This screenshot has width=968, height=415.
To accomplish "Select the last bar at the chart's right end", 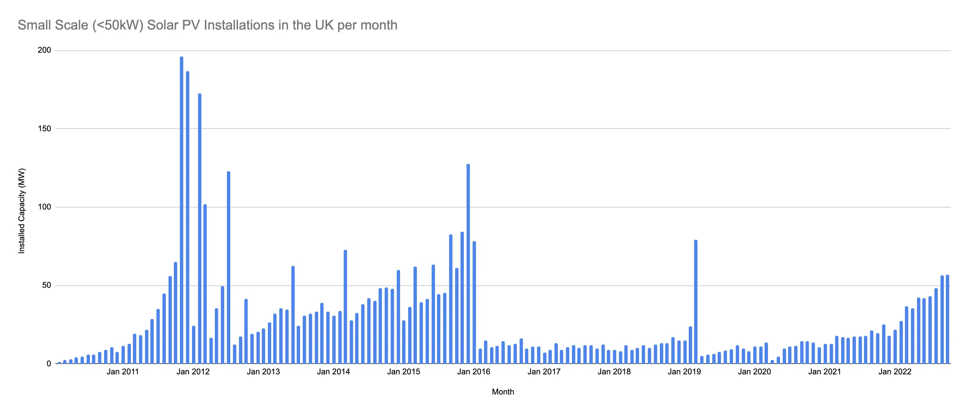I will click(x=948, y=320).
